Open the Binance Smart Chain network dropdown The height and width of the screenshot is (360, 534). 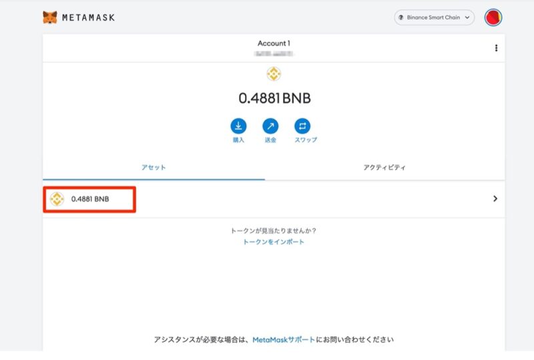(435, 17)
